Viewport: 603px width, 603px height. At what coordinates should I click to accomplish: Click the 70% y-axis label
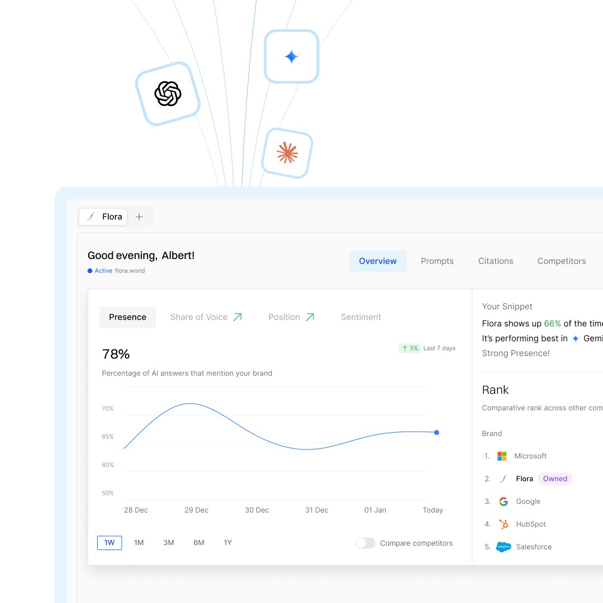click(108, 408)
